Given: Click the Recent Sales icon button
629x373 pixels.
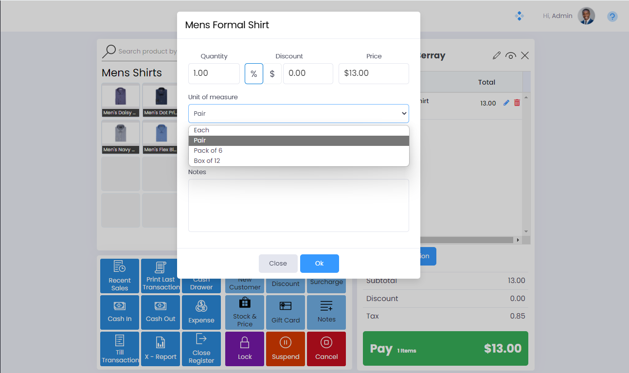Looking at the screenshot, I should point(120,276).
